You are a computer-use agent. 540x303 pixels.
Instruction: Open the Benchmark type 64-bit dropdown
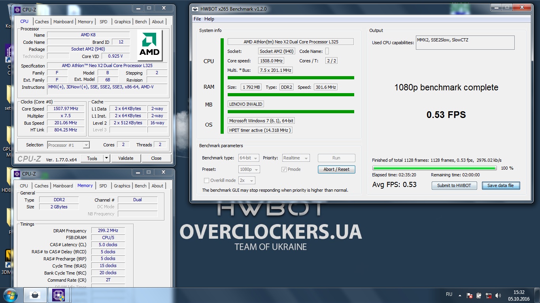[249, 158]
